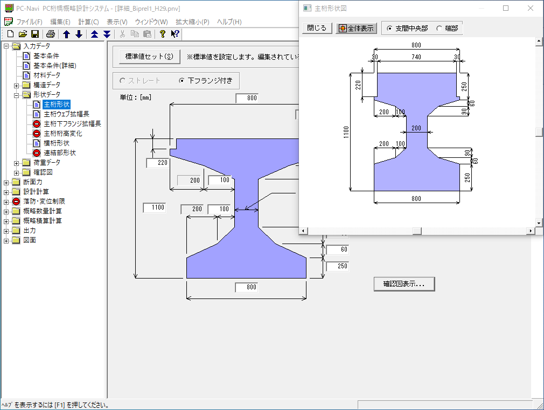Open the 拡大縮小(P) menu
The height and width of the screenshot is (410, 544).
tap(192, 22)
